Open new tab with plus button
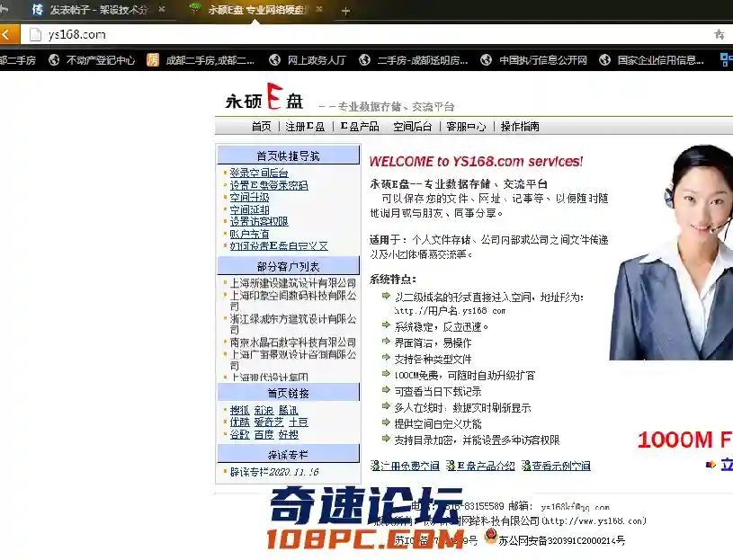The width and height of the screenshot is (733, 560). (345, 11)
